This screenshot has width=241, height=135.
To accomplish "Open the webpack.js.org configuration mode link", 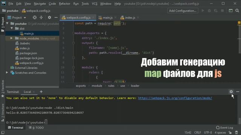I will click(x=175, y=98).
